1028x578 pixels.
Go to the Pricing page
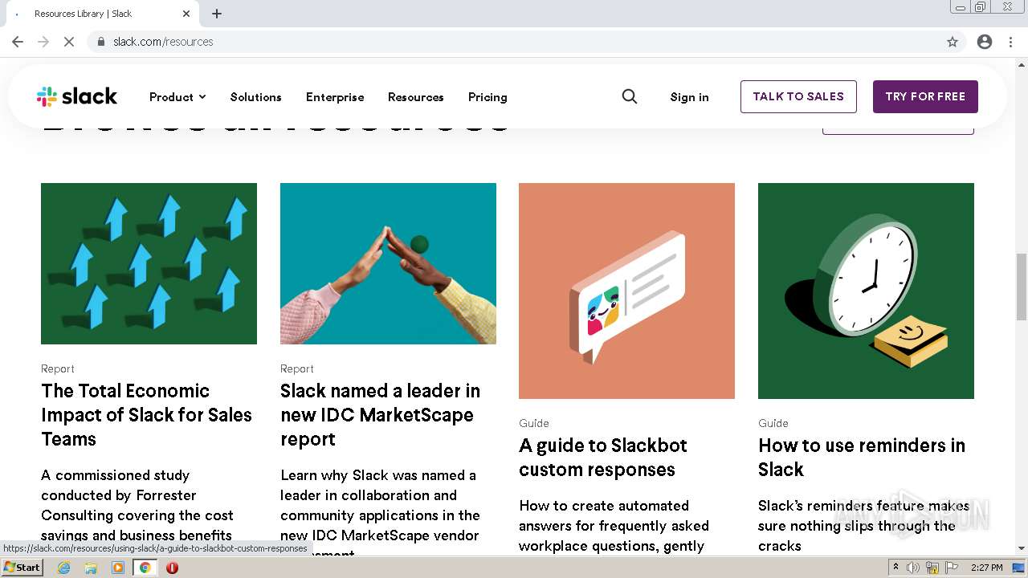point(487,97)
